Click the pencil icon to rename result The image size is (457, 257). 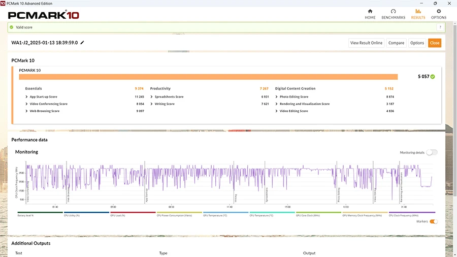click(82, 43)
